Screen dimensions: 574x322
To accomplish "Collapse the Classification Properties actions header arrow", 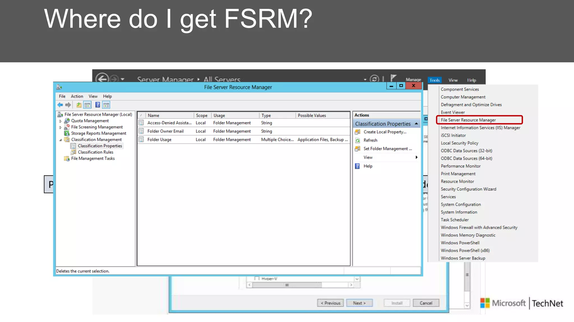I will pos(416,124).
